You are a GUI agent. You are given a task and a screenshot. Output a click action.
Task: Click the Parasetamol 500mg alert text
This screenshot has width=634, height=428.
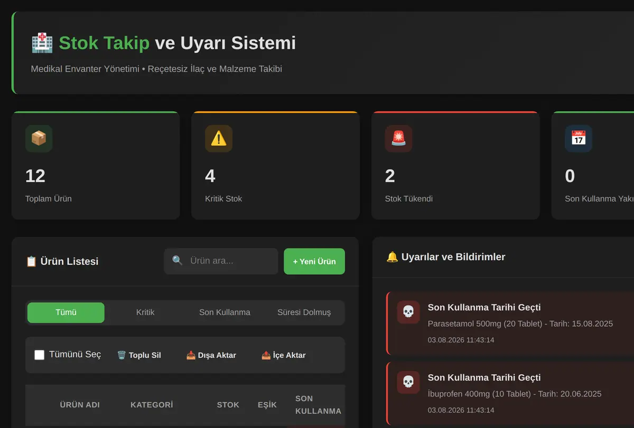(520, 324)
